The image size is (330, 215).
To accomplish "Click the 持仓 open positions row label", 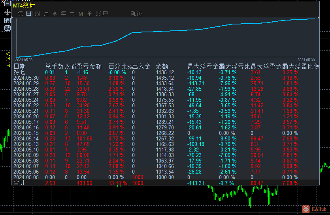I will (20, 72).
